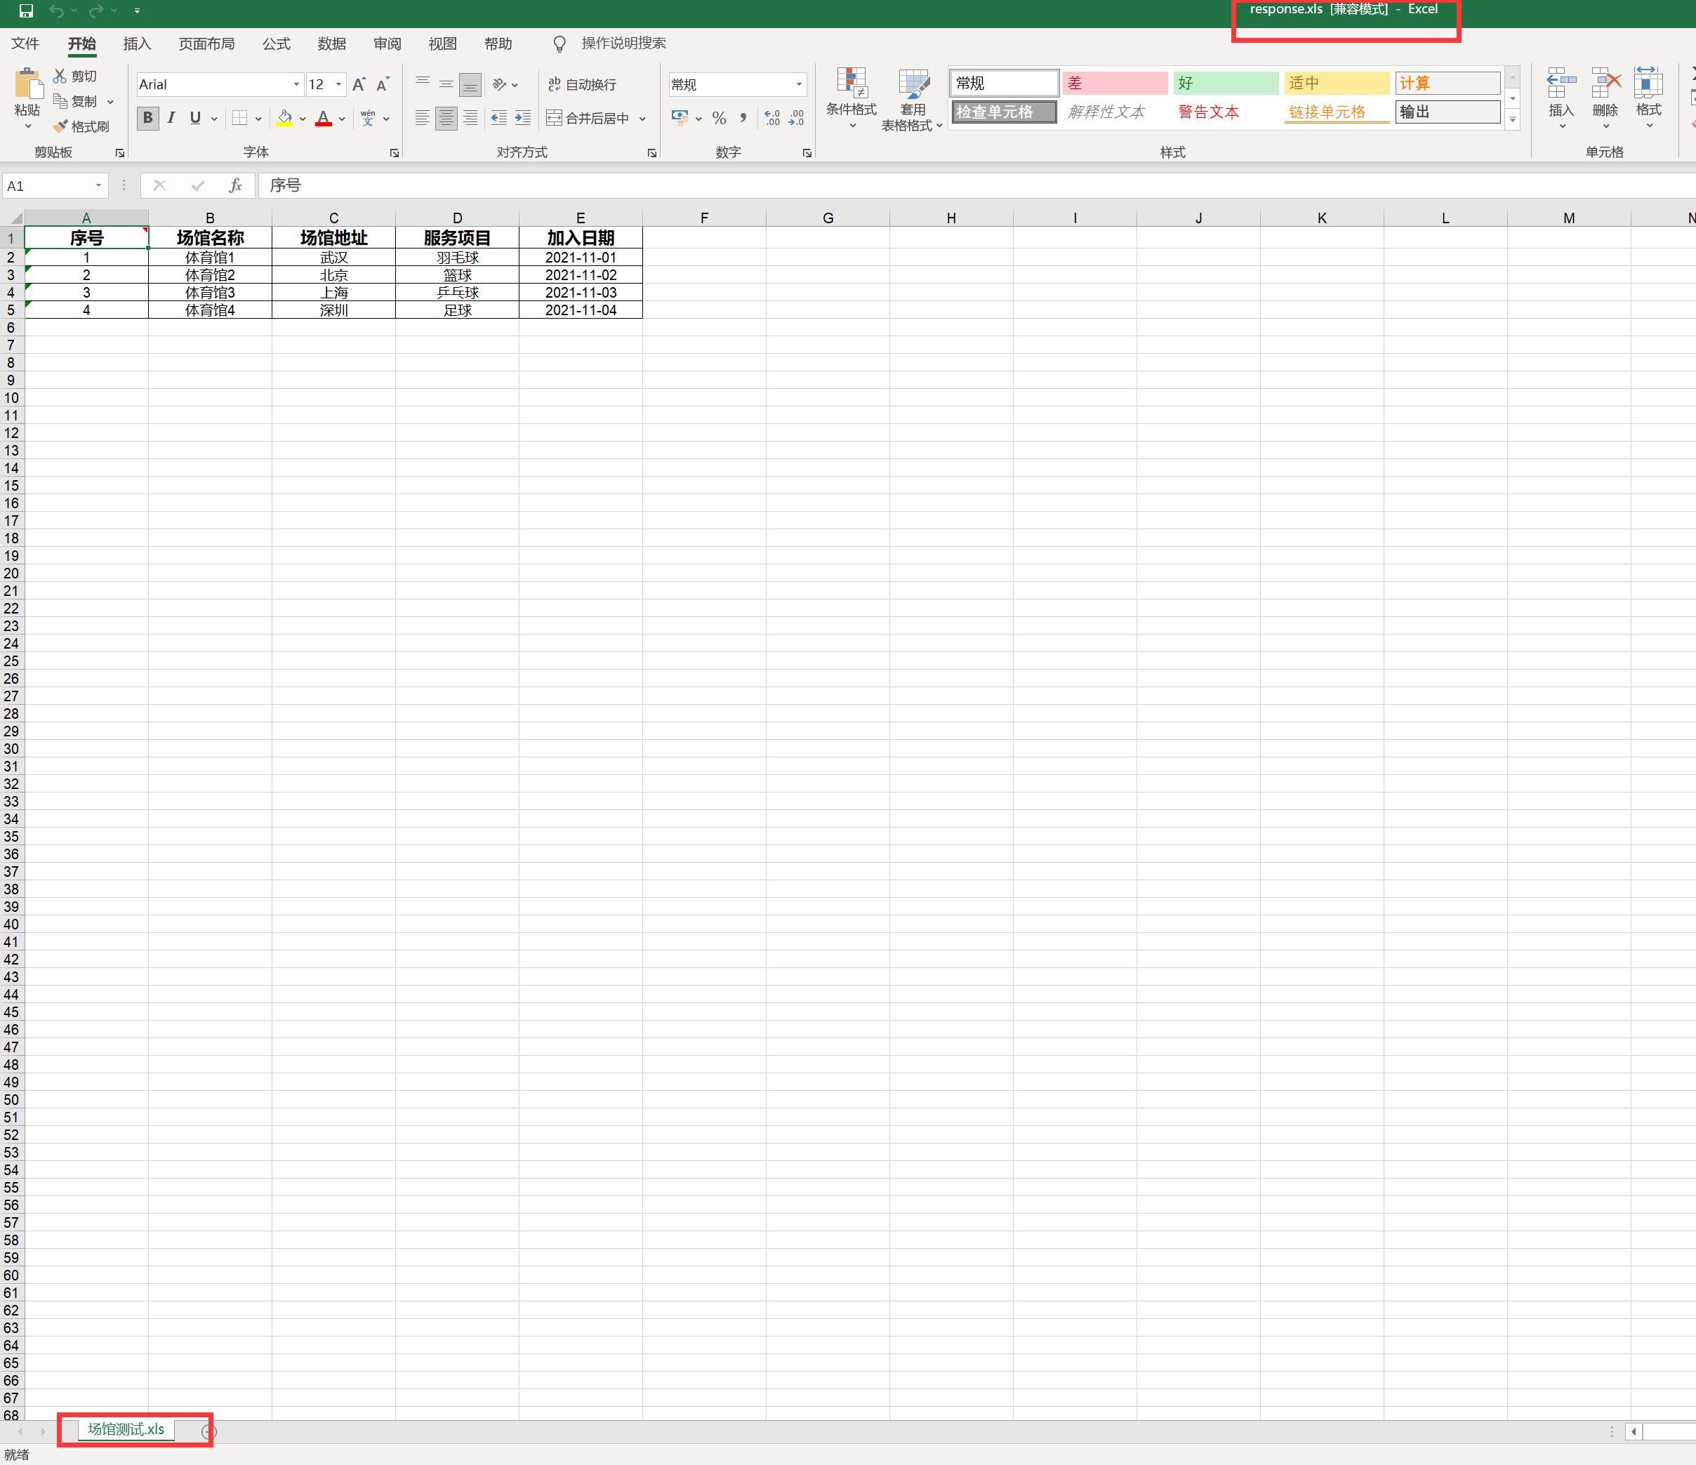The image size is (1696, 1465).
Task: Apply the 好 green cell style
Action: (1224, 83)
